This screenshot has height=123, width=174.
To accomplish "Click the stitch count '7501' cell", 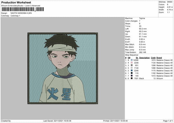I will tap(136, 79).
